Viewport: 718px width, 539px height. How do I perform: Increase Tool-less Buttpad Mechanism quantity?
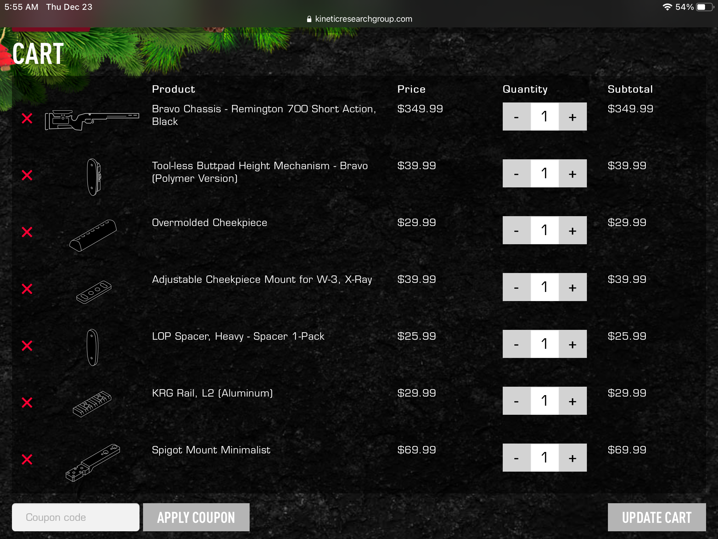point(573,173)
